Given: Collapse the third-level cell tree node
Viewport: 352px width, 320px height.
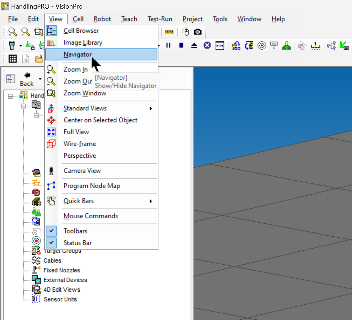Looking at the screenshot, I should point(36,116).
